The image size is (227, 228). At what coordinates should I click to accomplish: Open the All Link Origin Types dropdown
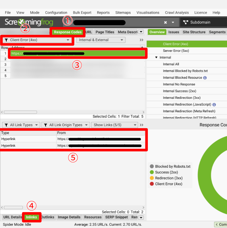[x=65, y=125]
